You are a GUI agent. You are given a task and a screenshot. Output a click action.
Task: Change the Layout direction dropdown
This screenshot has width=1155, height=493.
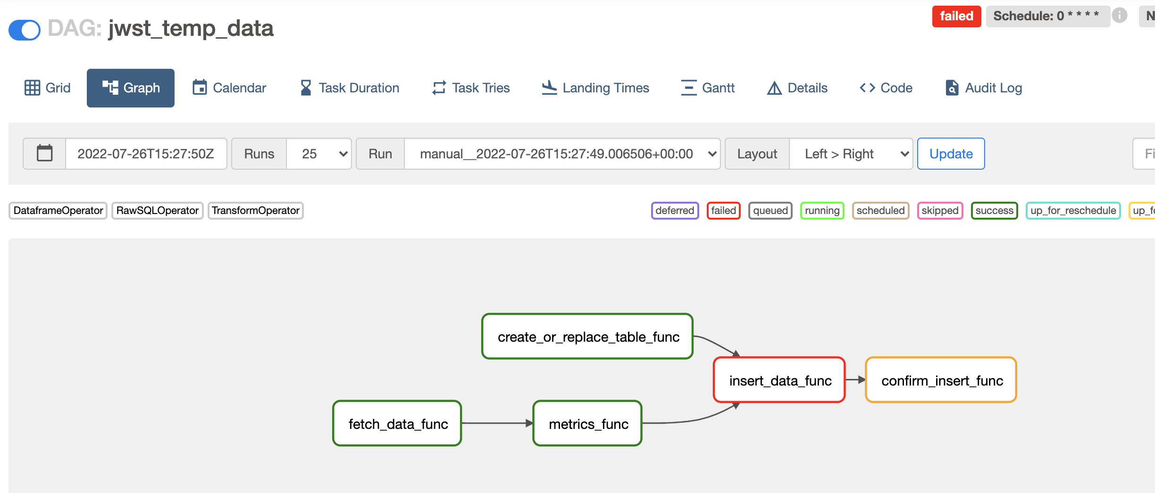coord(851,153)
